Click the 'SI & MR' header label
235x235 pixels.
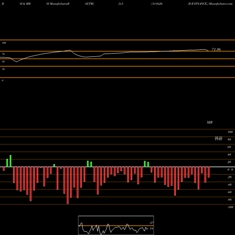pos(25,4)
